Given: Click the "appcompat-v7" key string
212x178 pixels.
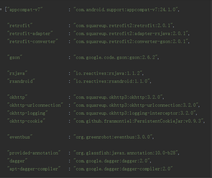Looking at the screenshot, I should tap(25, 10).
